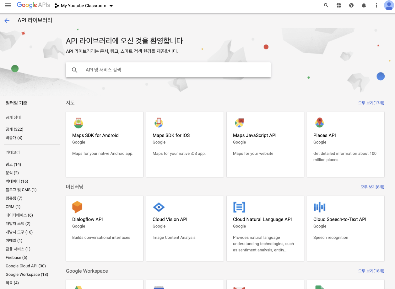Screen dimensions: 395x289
Task: Click the Google APIs logo
Action: point(33,5)
